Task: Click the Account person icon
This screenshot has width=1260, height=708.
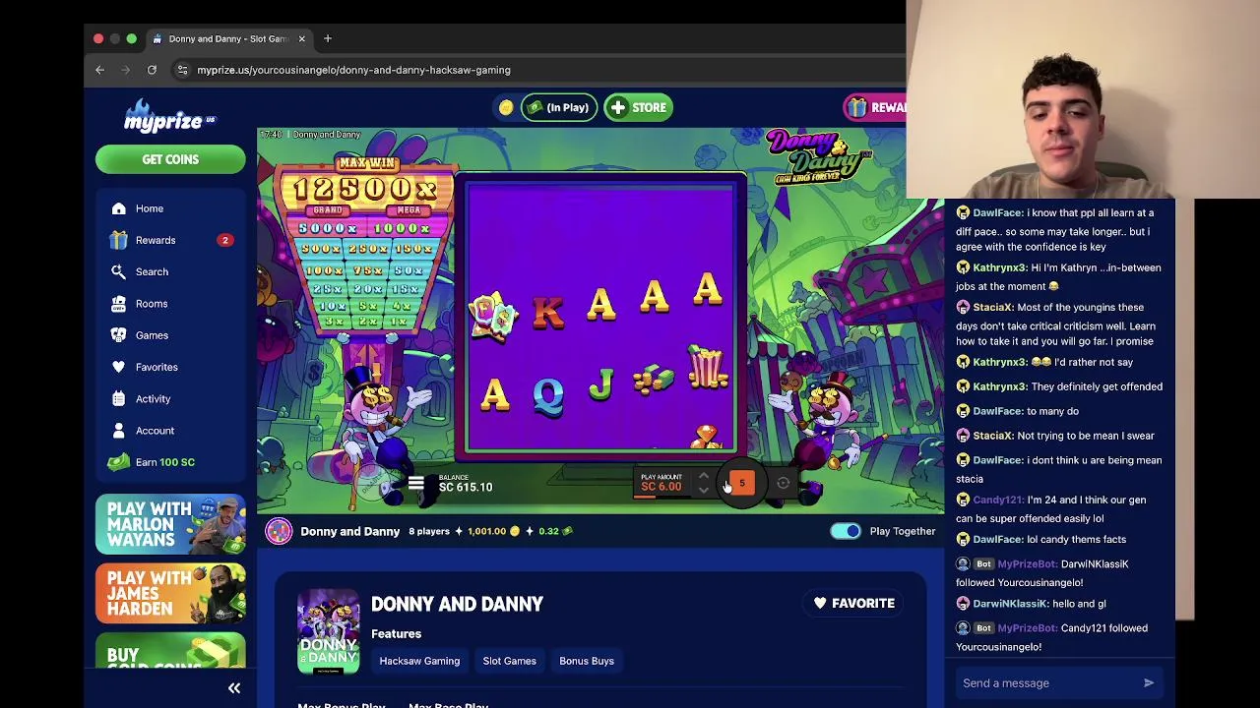Action: click(x=118, y=431)
